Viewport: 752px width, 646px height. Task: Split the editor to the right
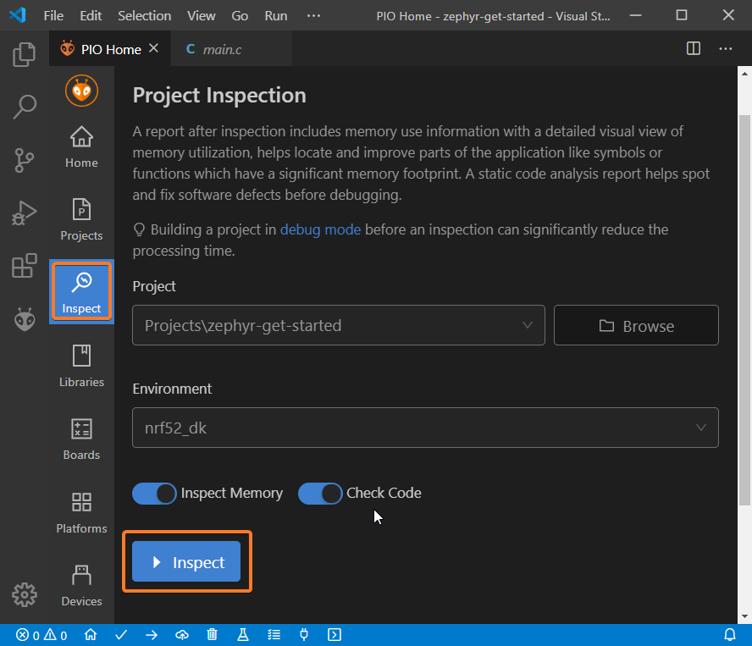click(x=694, y=48)
